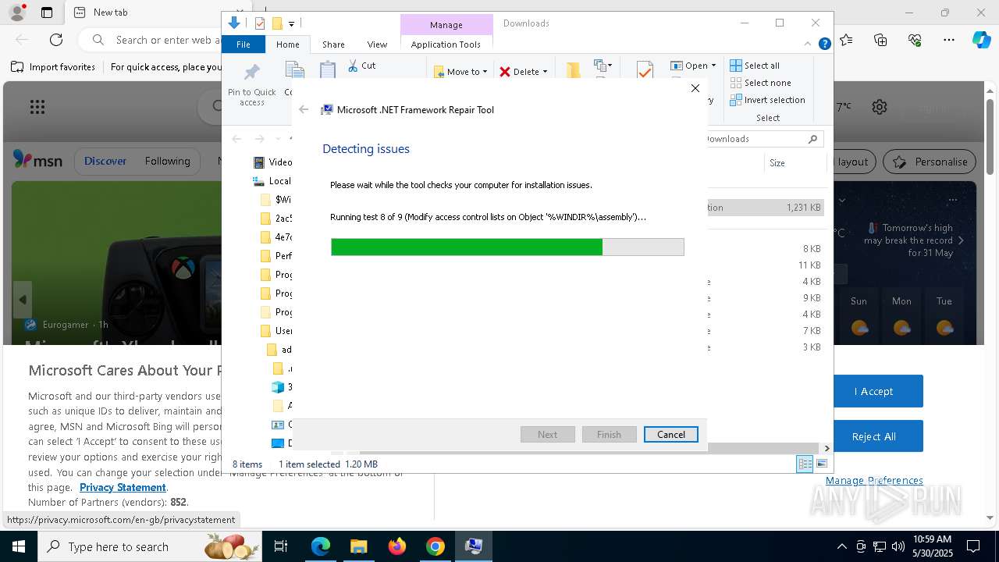Refresh the Edge browser page

[56, 40]
